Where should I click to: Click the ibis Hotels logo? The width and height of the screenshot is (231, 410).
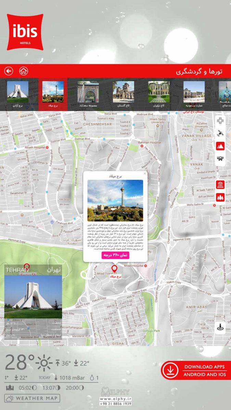(x=25, y=32)
